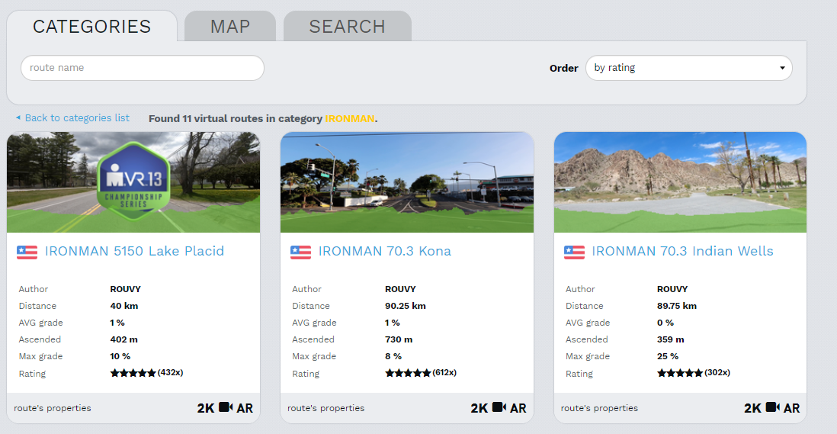Image resolution: width=837 pixels, height=434 pixels.
Task: Switch to the CATEGORIES tab
Action: (91, 26)
